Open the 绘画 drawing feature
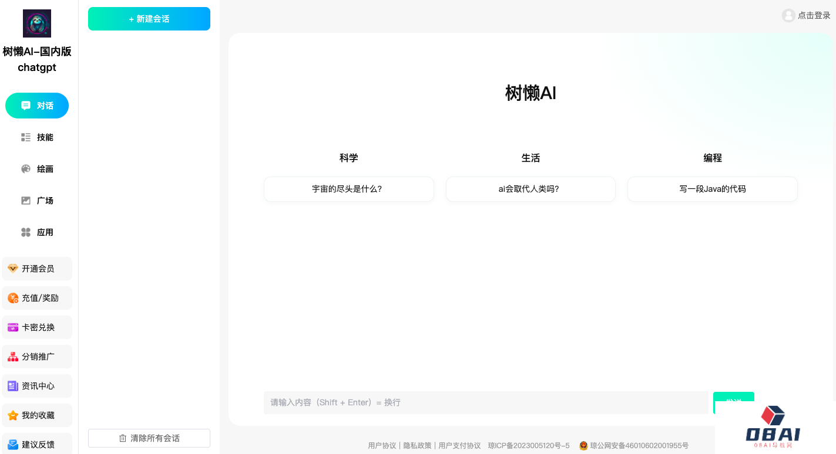 click(37, 169)
